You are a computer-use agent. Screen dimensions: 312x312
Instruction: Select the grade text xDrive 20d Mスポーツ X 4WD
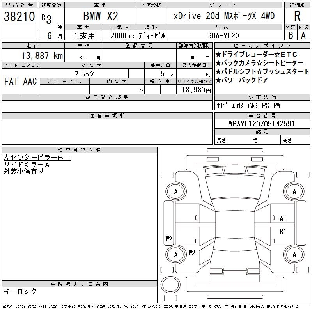[224, 16]
